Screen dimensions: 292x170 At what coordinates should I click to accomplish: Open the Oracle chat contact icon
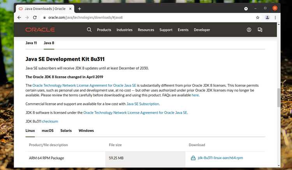pyautogui.click(x=260, y=30)
